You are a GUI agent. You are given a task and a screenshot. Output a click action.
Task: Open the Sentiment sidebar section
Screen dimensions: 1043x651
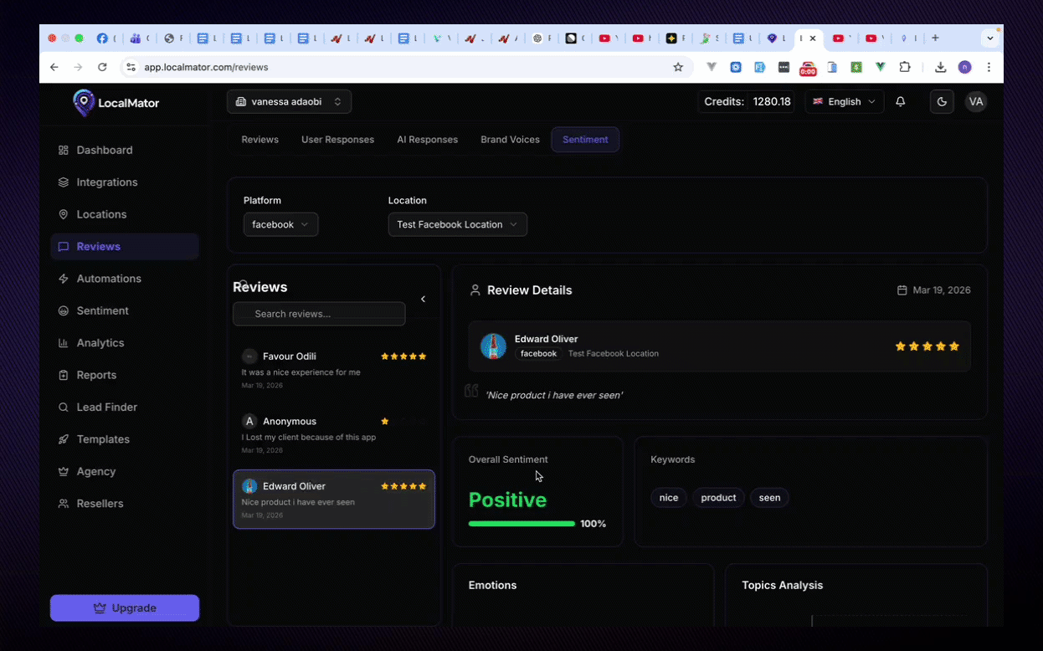tap(102, 310)
